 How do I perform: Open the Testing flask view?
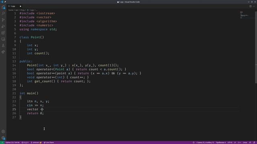tap(3, 46)
